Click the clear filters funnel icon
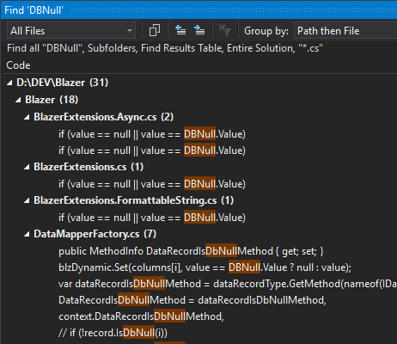Viewport: 397px width, 344px height. [225, 30]
